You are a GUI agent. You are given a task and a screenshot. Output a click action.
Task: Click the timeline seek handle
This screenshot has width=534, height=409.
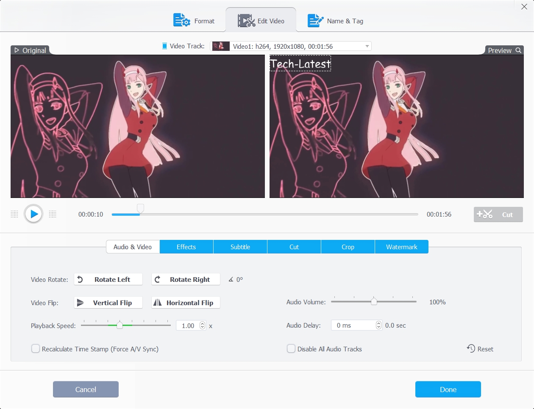140,208
